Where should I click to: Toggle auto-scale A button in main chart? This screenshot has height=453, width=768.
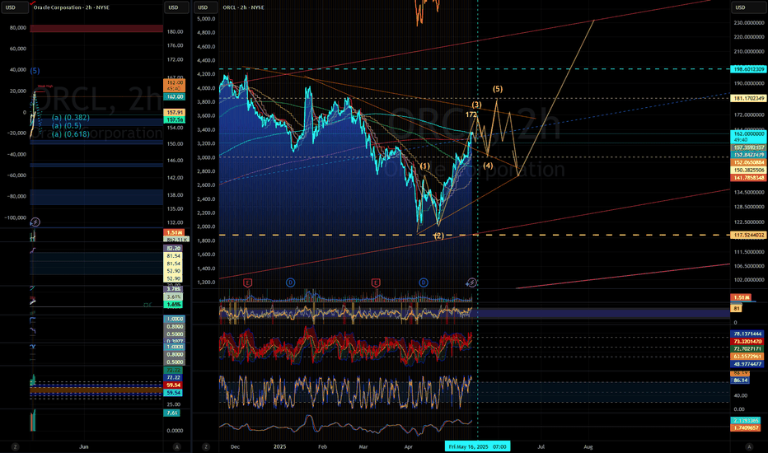point(748,446)
